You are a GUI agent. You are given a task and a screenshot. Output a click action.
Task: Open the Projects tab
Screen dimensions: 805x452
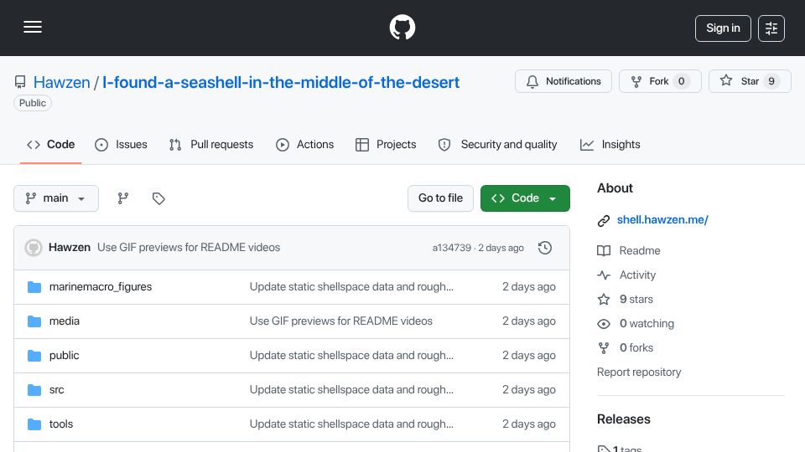click(x=386, y=145)
